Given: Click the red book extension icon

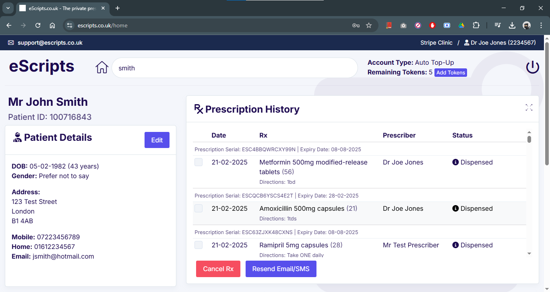Looking at the screenshot, I should (389, 25).
